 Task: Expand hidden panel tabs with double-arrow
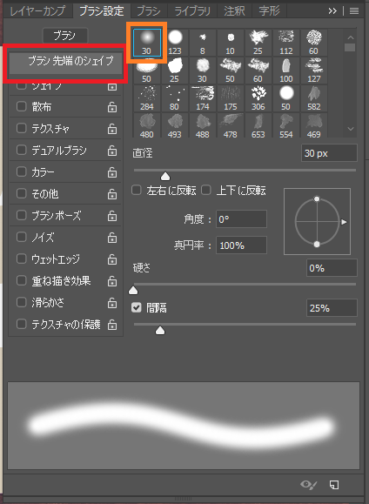point(332,11)
